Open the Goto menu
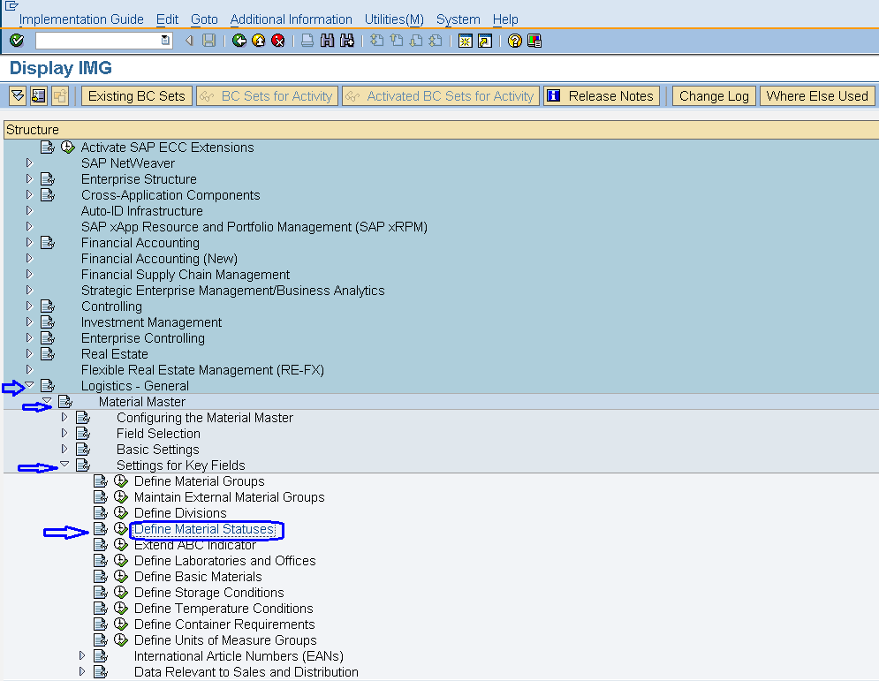Screen dimensions: 879x681 coord(204,19)
